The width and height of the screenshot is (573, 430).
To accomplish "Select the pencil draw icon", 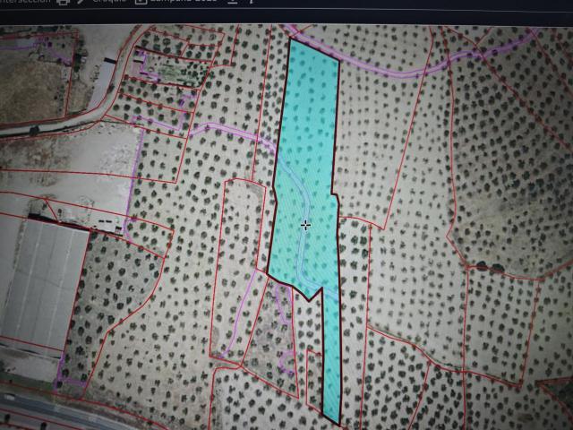I will tap(81, 1).
